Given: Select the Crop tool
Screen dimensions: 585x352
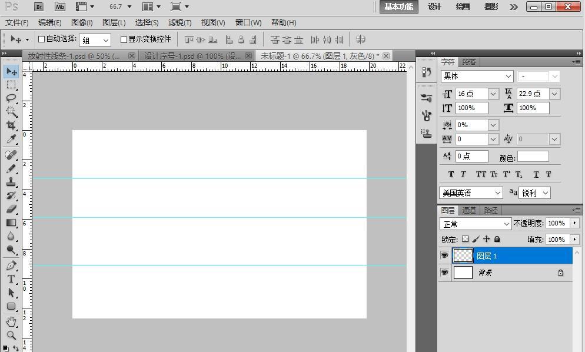Looking at the screenshot, I should [11, 125].
